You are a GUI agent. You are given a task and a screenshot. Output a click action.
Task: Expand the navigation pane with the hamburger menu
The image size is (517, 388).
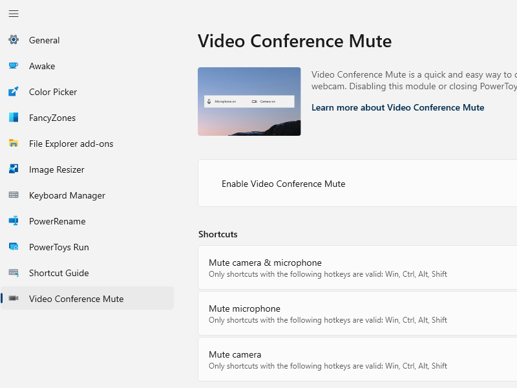(14, 14)
